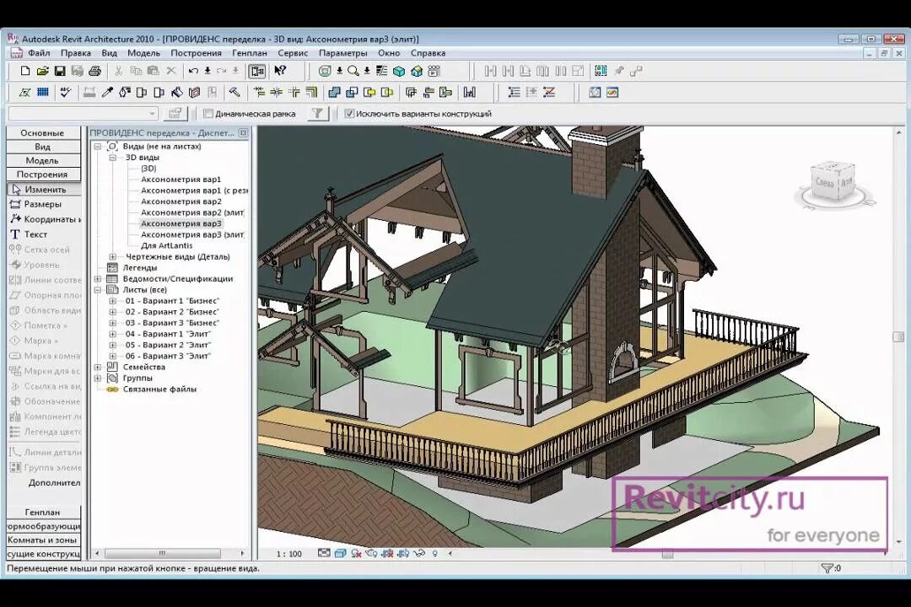
Task: Click the ViewCube navigation widget
Action: tap(834, 184)
